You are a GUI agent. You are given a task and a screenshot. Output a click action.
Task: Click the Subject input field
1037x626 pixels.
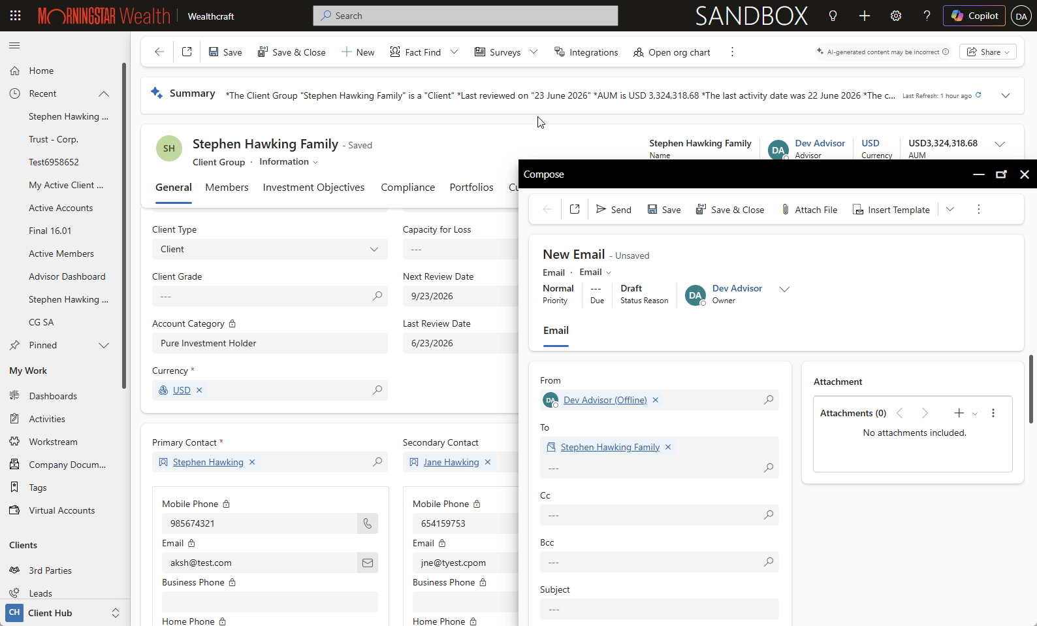pyautogui.click(x=660, y=609)
